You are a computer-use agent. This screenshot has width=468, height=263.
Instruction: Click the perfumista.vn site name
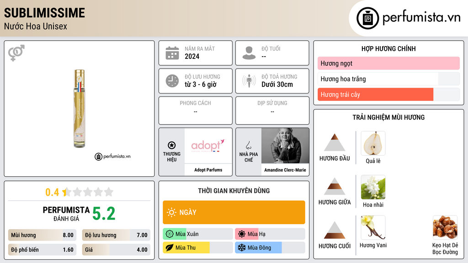421,18
